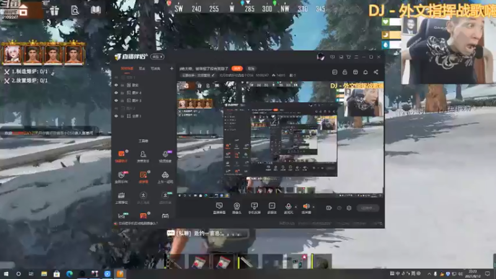The image size is (496, 279).
Task: Lock the 图片 4 source row
Action: (122, 92)
